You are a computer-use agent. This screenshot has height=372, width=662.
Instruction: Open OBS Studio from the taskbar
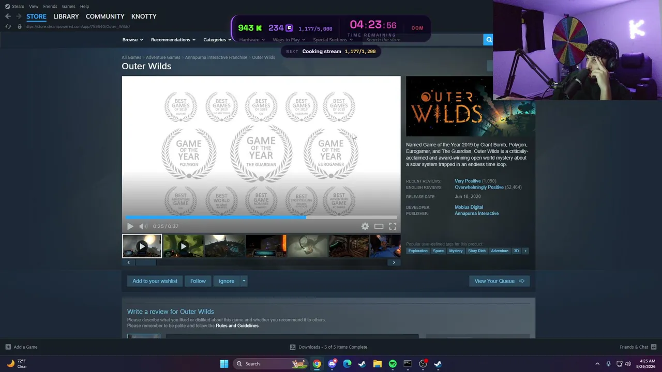[x=423, y=364]
